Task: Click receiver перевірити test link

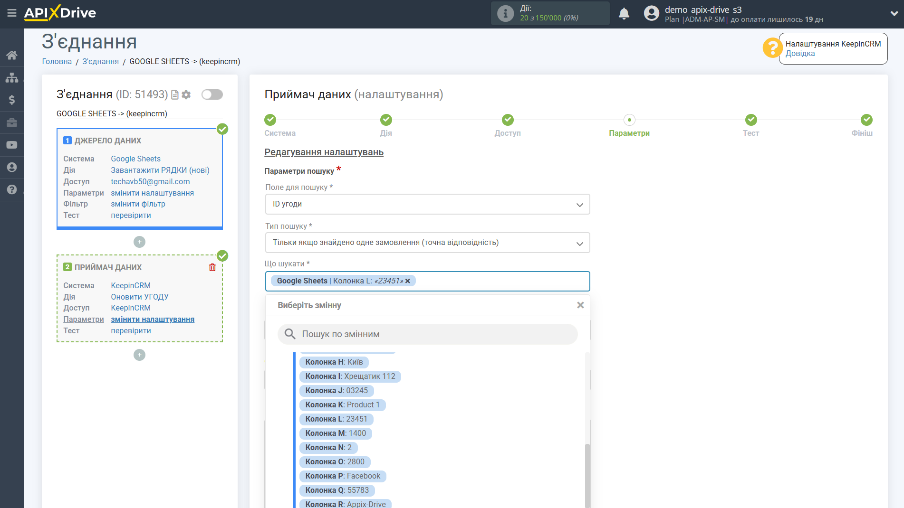Action: tap(131, 331)
